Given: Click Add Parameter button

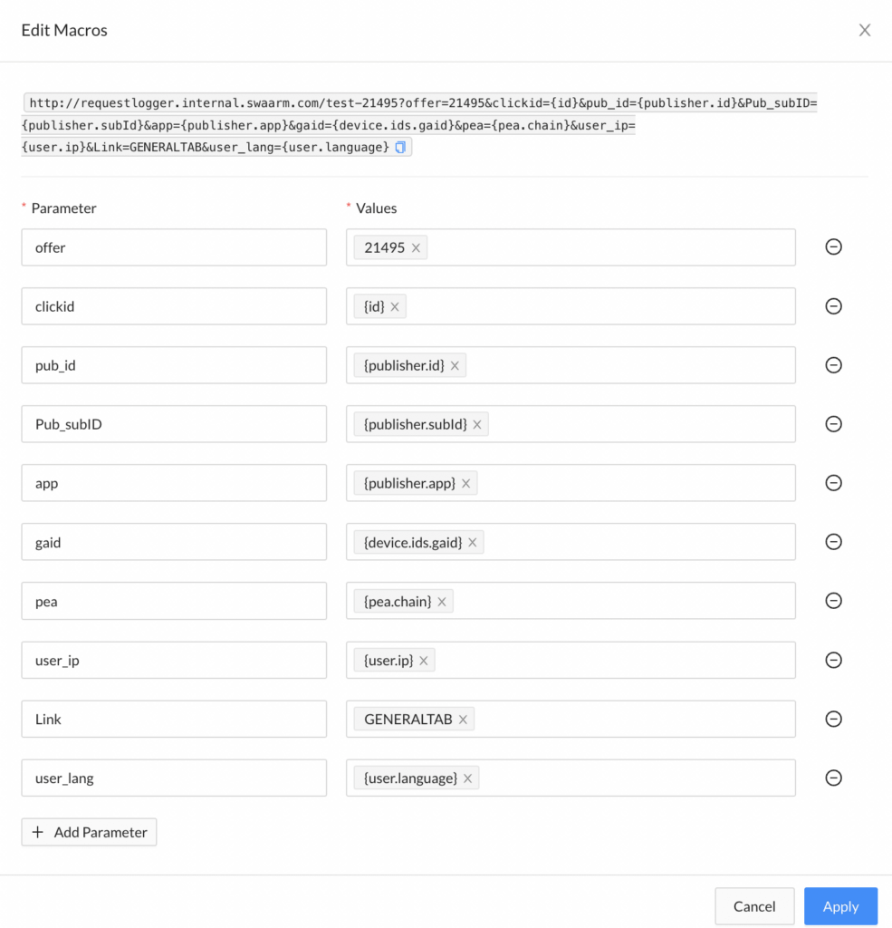Looking at the screenshot, I should 90,832.
